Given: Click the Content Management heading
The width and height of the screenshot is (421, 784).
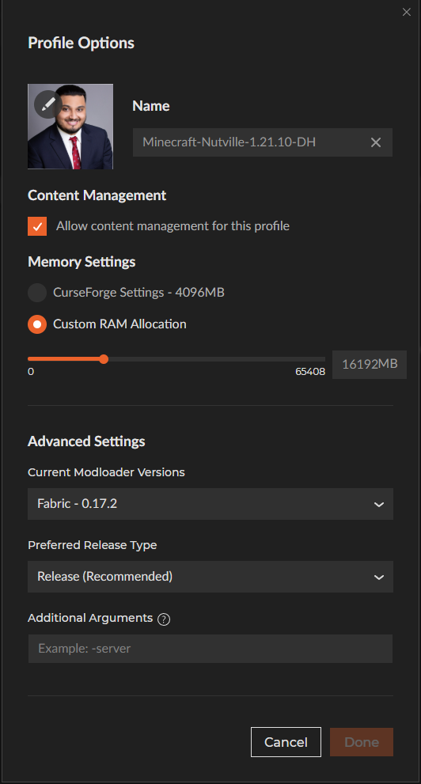Looking at the screenshot, I should tap(97, 195).
